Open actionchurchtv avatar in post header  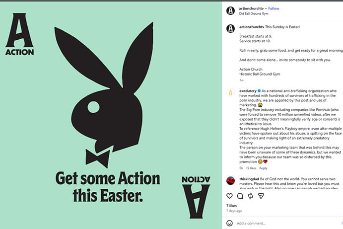click(230, 11)
